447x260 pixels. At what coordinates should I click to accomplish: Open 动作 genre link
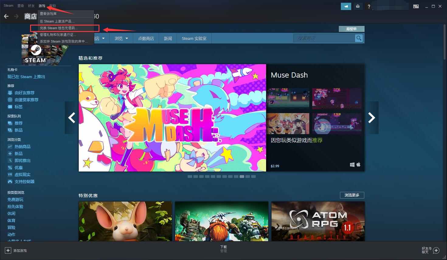(x=11, y=234)
